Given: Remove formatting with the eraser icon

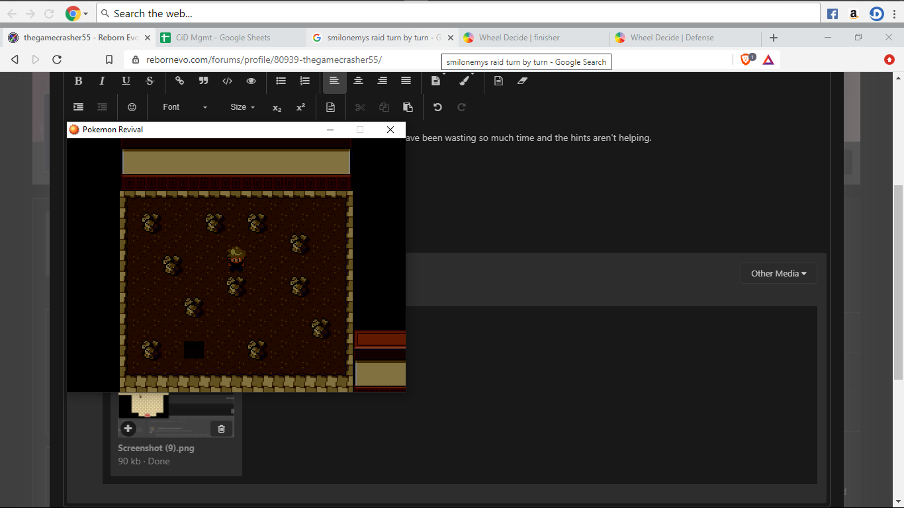Looking at the screenshot, I should (x=522, y=81).
